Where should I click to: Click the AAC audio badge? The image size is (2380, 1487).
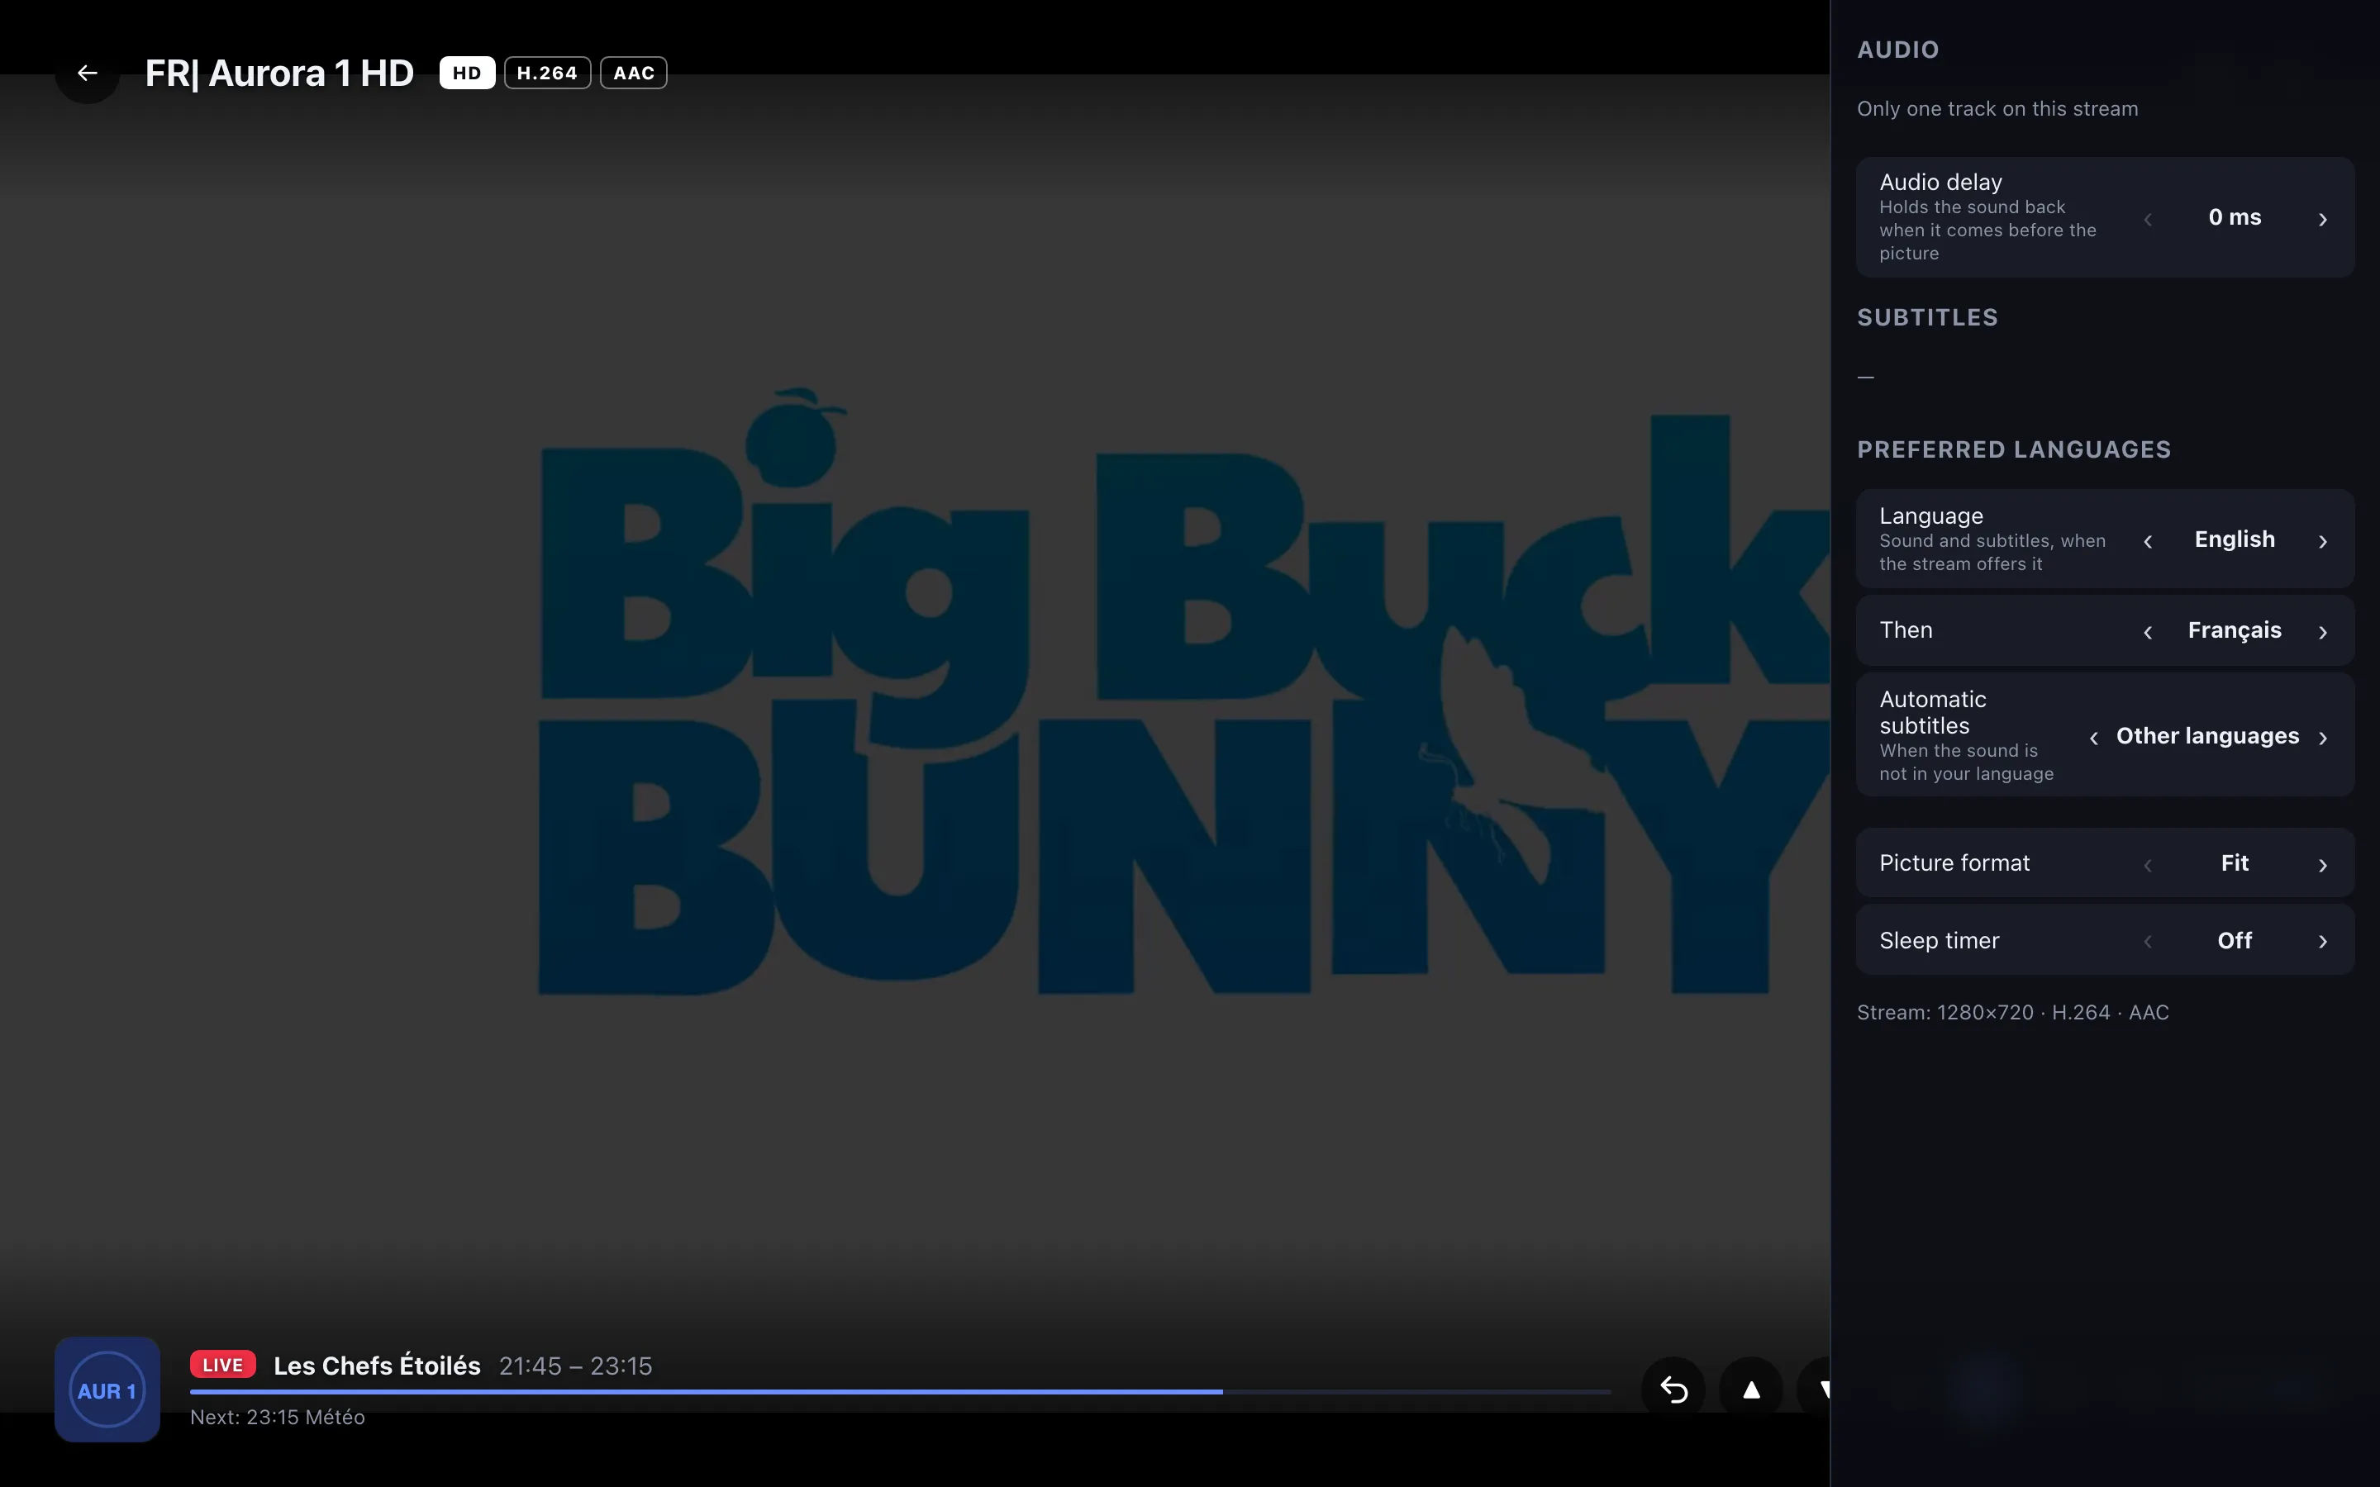click(x=633, y=73)
